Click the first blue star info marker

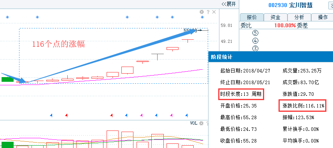(x=7, y=17)
